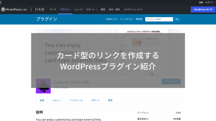This screenshot has width=216, height=121.
Task: Switch to the 開発 tab
Action: click(110, 100)
